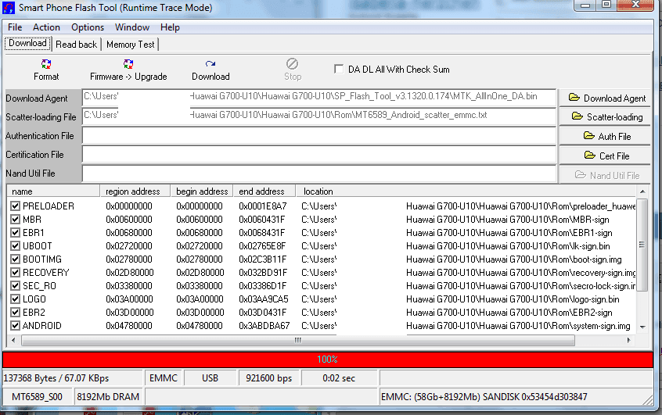Switch to the Read back tab

coord(77,45)
